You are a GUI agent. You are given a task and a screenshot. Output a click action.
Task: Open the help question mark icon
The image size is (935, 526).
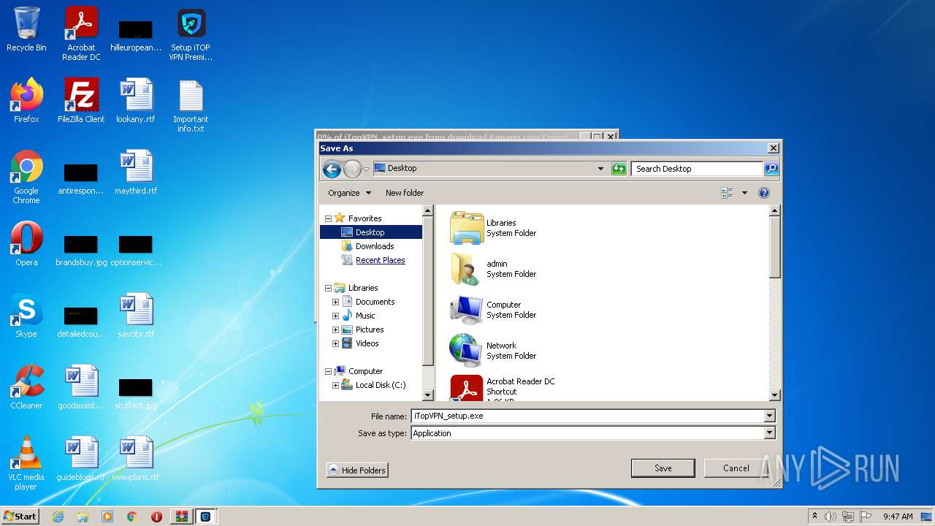(764, 193)
